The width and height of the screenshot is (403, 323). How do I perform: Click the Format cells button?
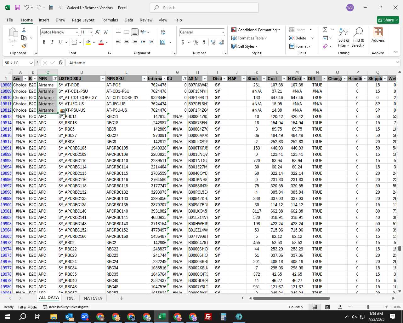[300, 46]
